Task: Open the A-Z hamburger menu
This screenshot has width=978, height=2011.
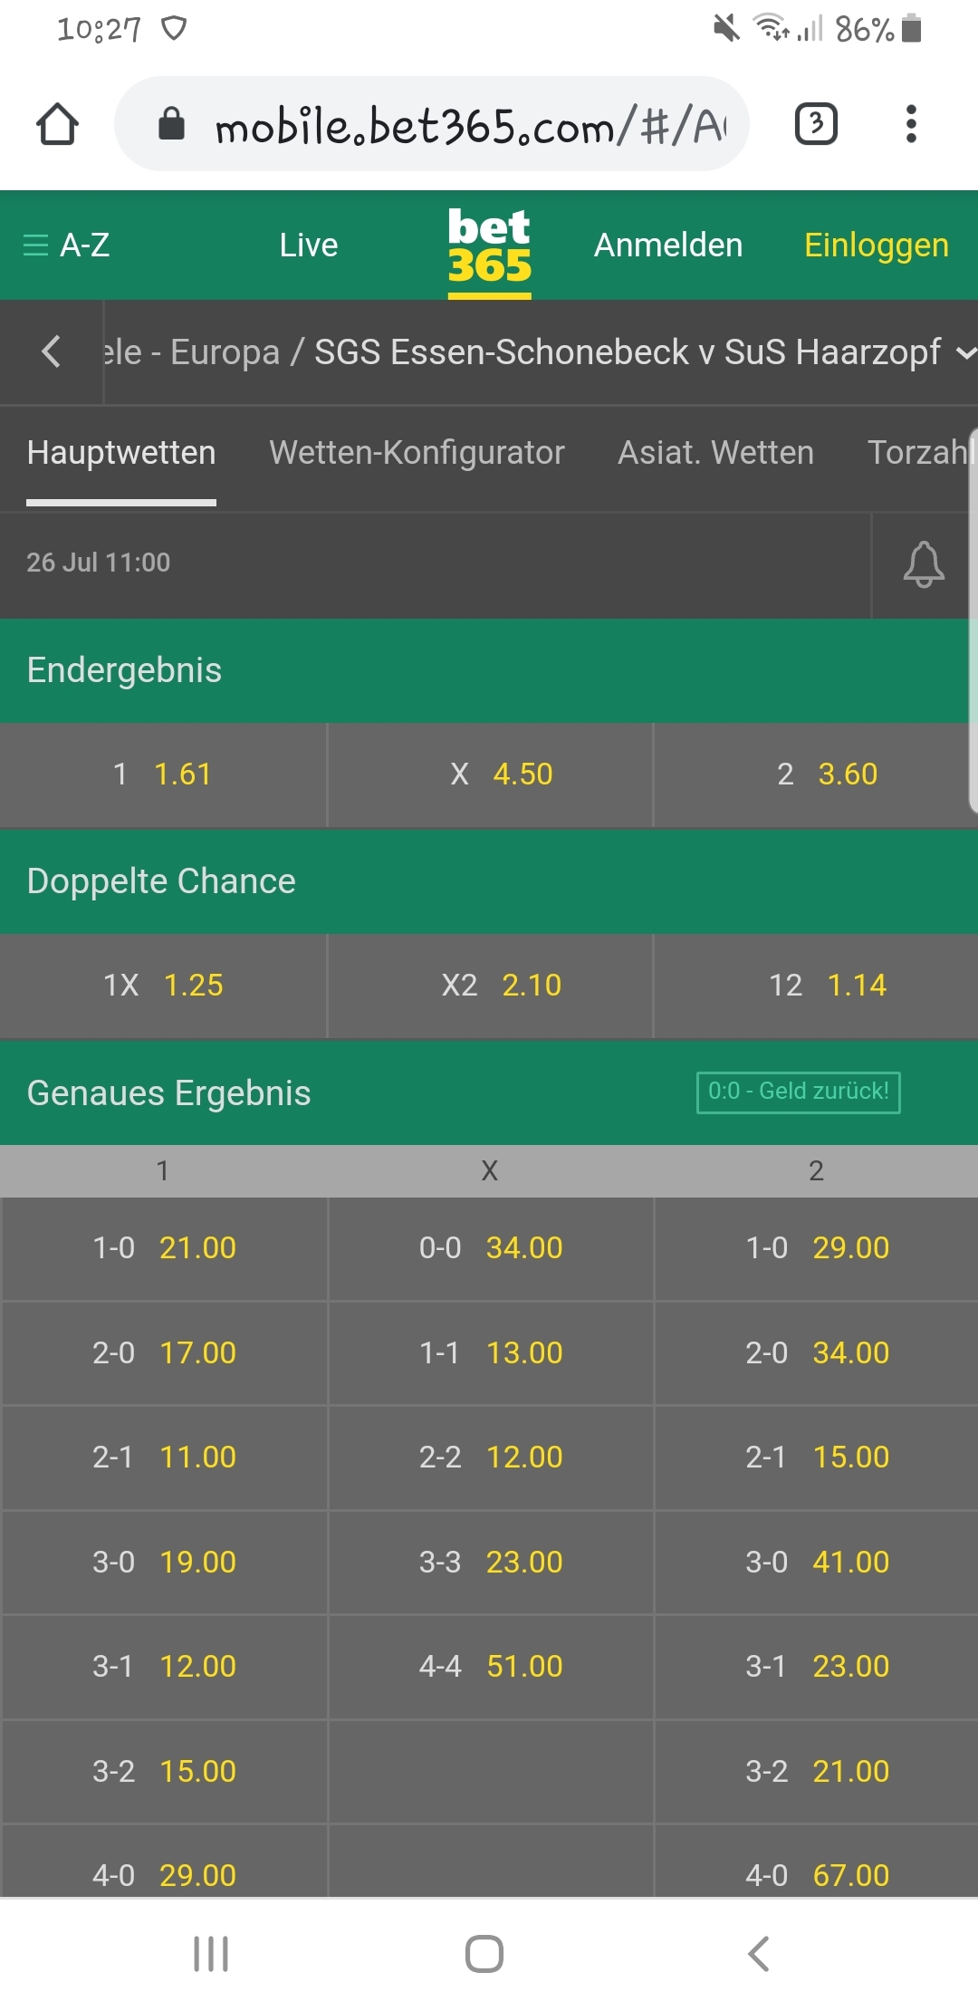Action: coord(66,245)
